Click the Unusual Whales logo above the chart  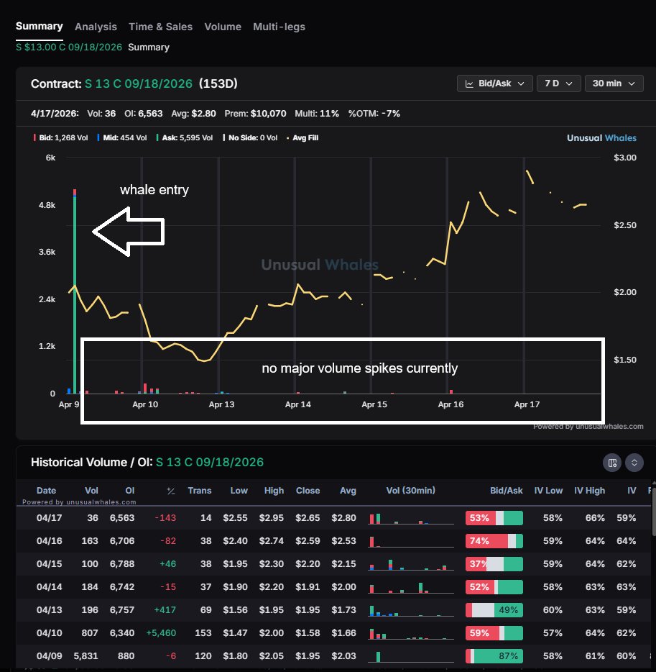[x=601, y=138]
